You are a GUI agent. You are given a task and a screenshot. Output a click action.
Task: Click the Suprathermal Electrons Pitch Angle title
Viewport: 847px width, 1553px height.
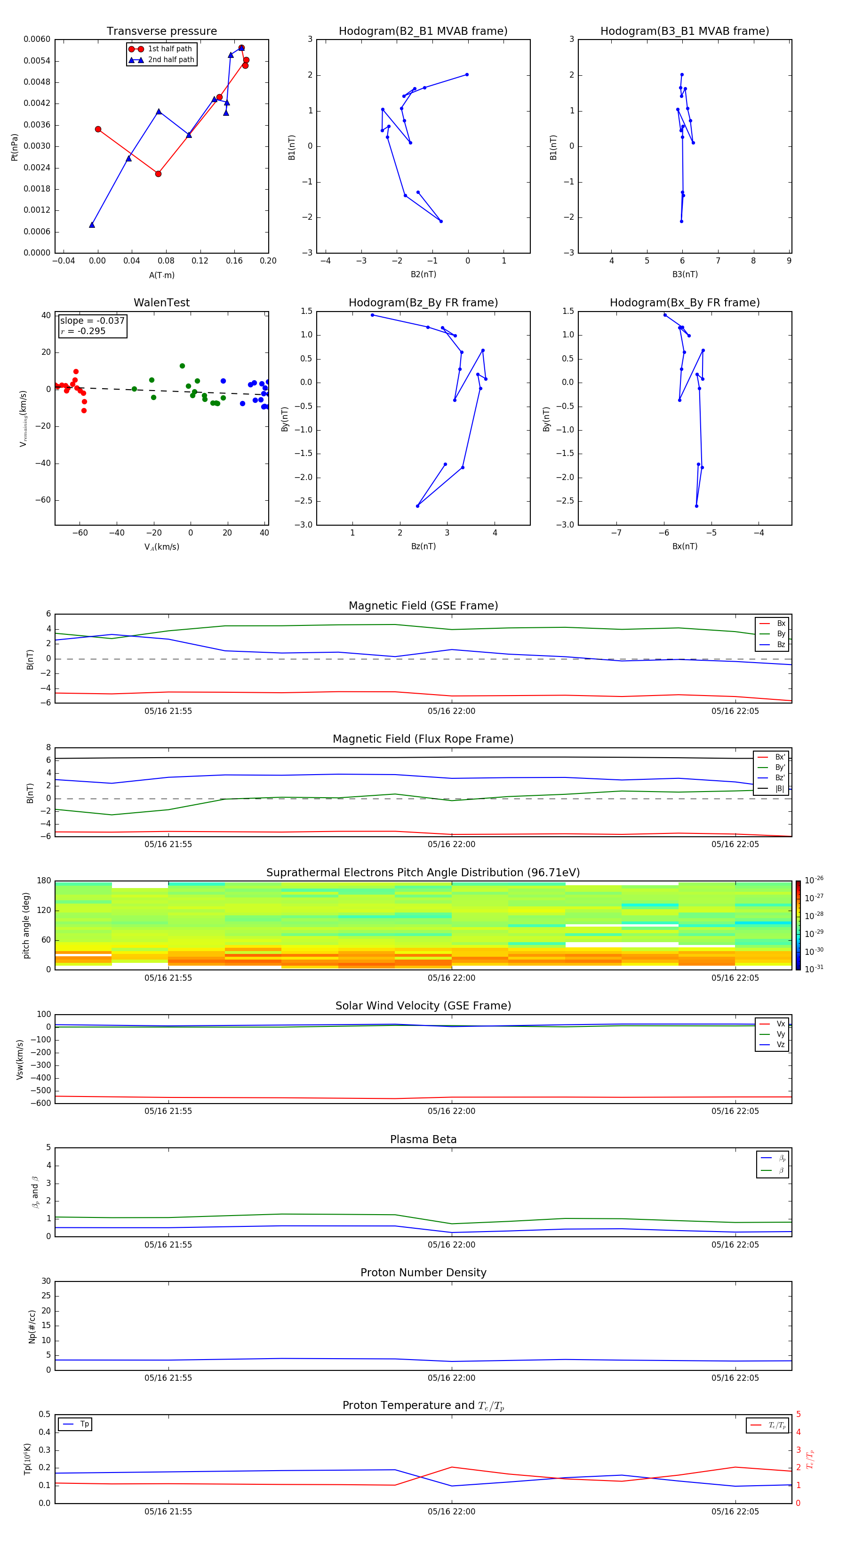pyautogui.click(x=423, y=873)
